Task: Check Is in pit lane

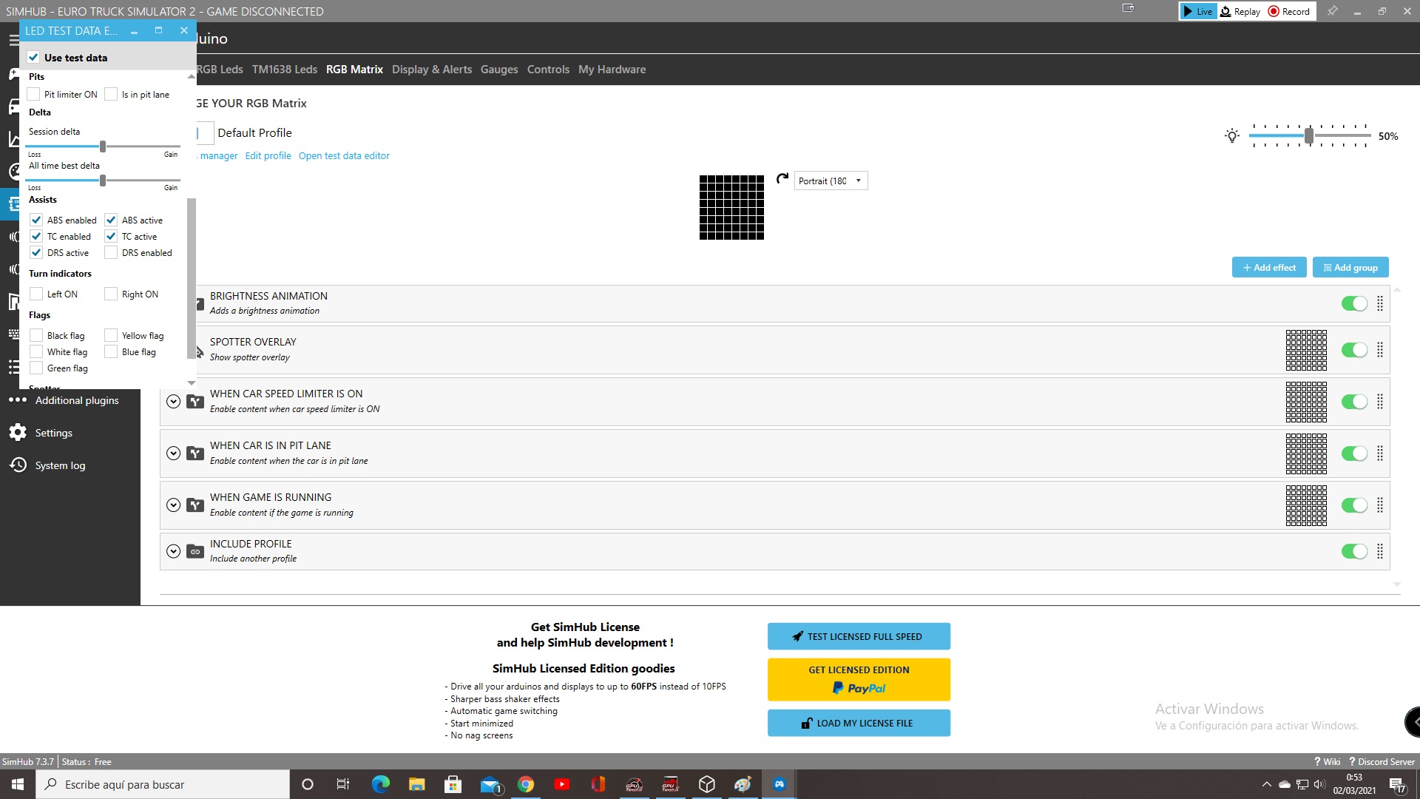Action: pyautogui.click(x=111, y=94)
